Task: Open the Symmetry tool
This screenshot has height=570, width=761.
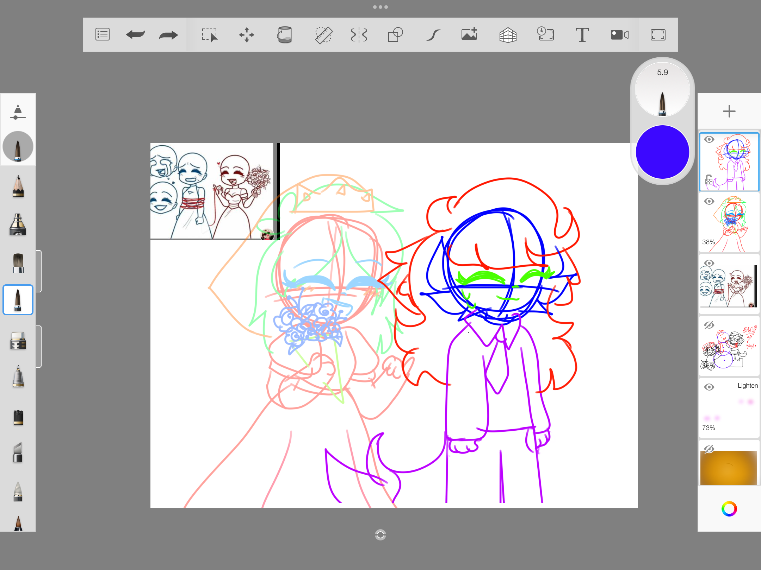Action: pyautogui.click(x=359, y=35)
